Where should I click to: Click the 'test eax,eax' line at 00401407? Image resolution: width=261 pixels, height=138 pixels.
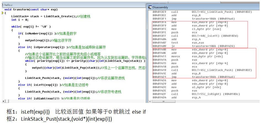point(178,43)
